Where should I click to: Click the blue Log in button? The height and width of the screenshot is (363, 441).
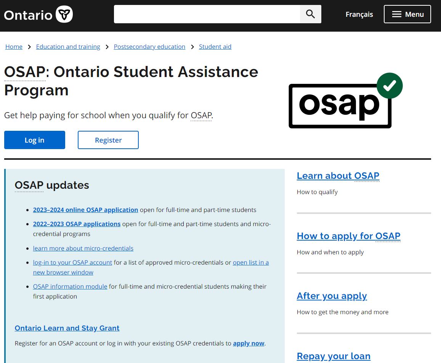click(x=35, y=140)
